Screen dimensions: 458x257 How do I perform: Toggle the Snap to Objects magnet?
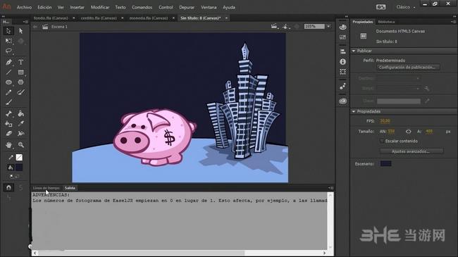point(8,187)
